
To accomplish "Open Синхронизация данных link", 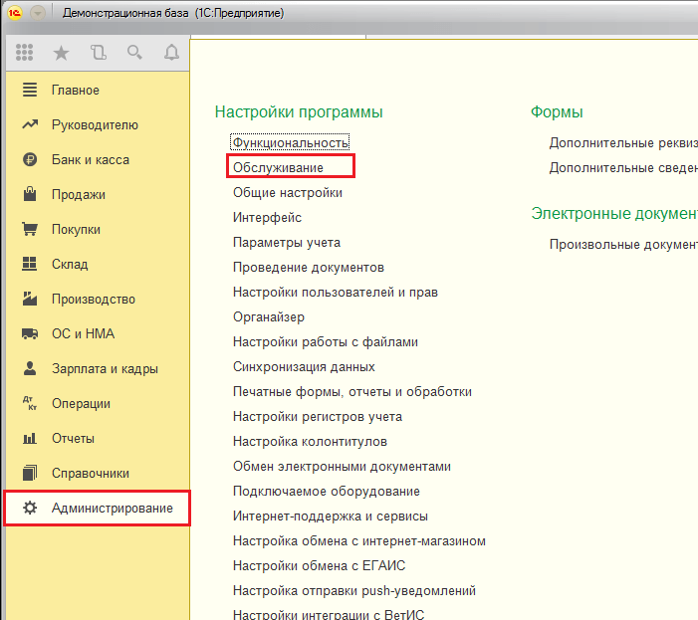I will point(304,367).
